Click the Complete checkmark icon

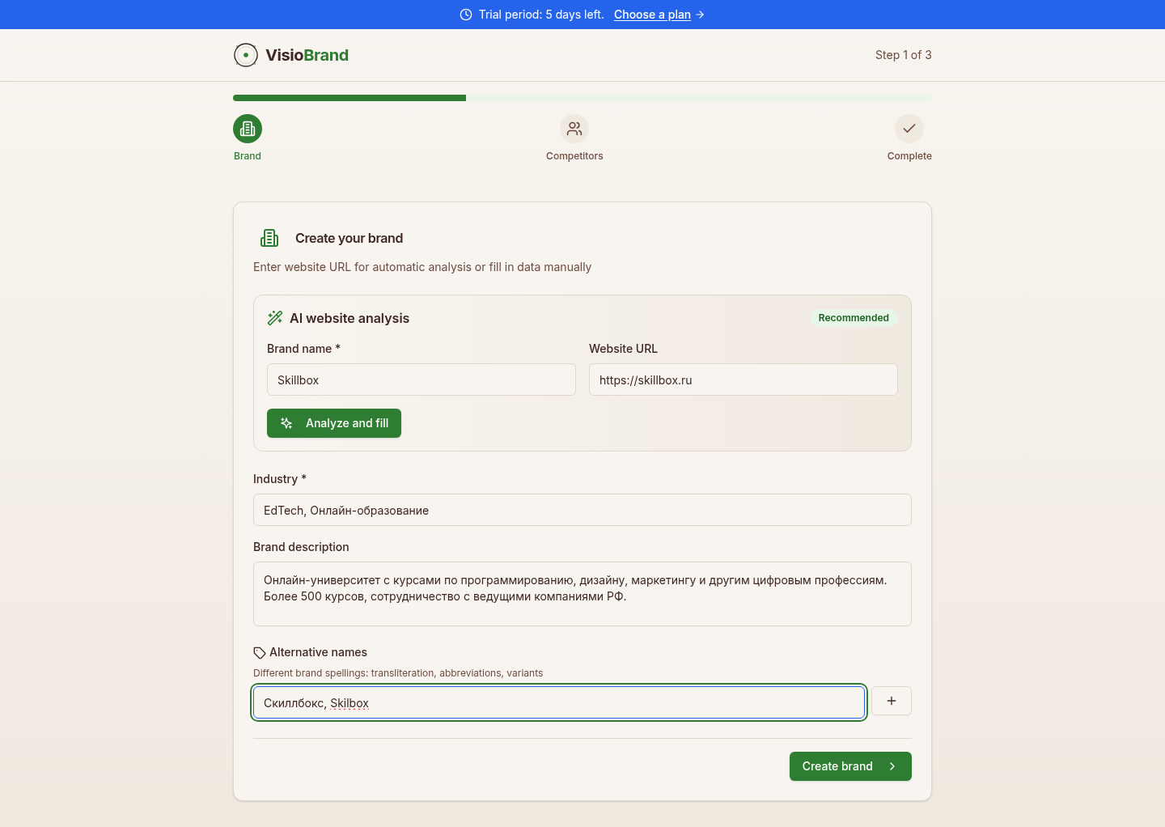pyautogui.click(x=909, y=129)
